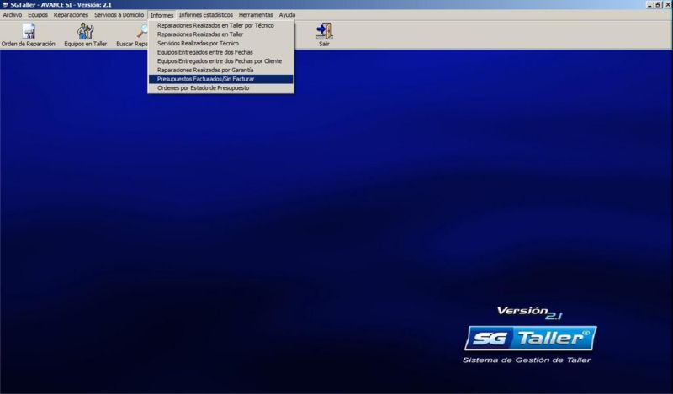Minimize the SGTaller window
The image size is (673, 394).
649,5
